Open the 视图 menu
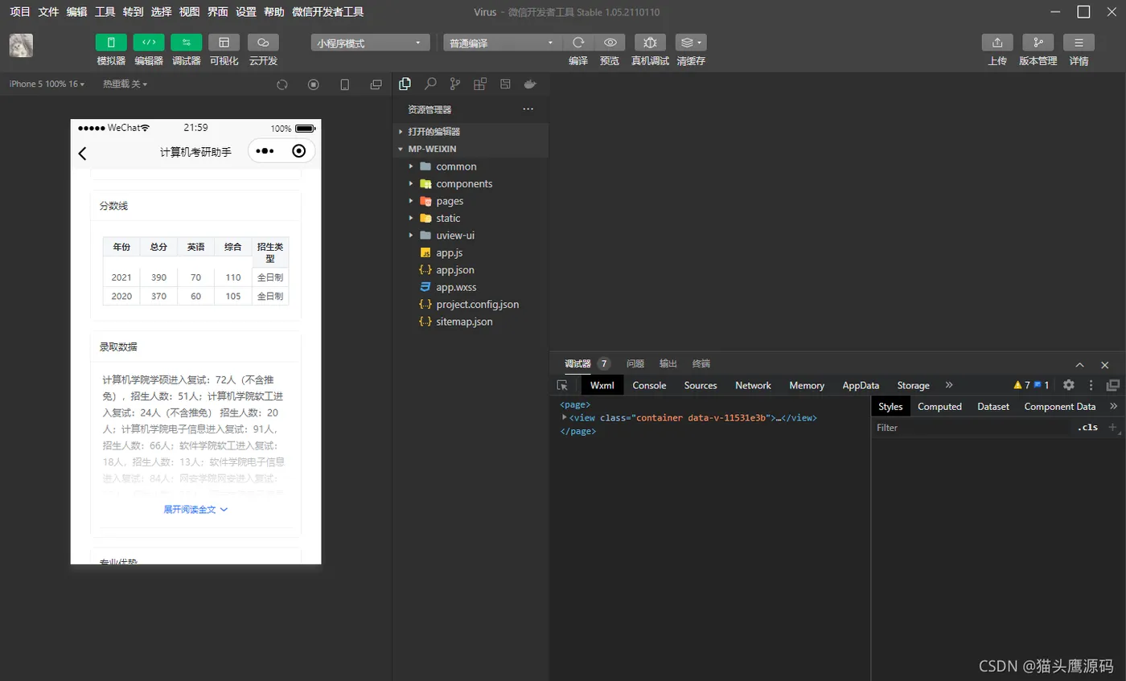This screenshot has height=681, width=1126. pos(189,12)
